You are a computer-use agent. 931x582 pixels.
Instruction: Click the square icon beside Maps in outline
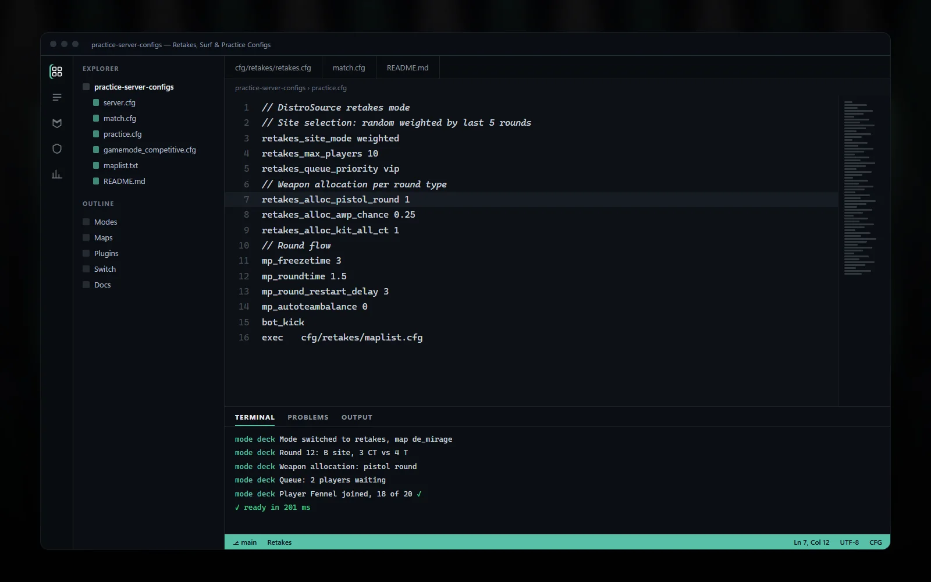(x=86, y=237)
